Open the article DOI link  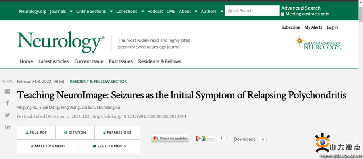(139, 116)
